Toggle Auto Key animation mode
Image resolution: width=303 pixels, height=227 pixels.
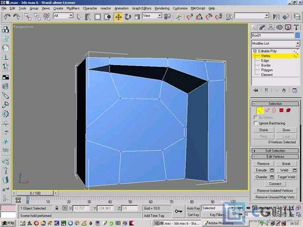tap(193, 208)
